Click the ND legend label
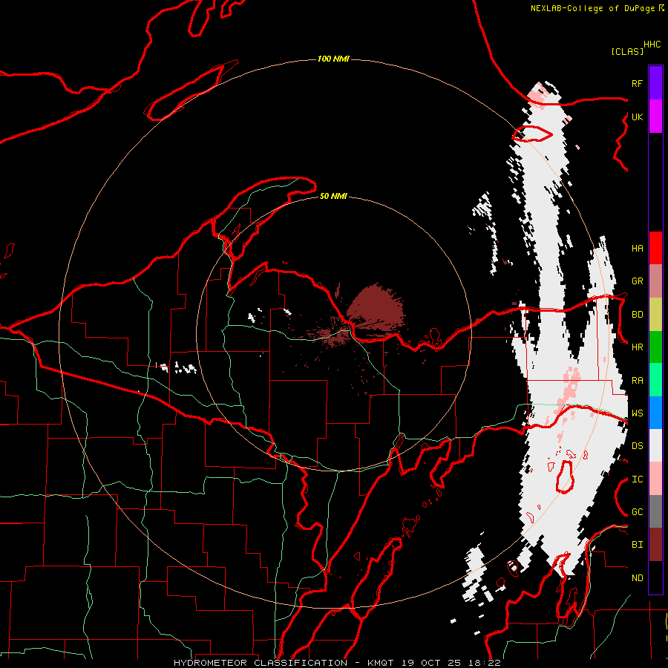Screen dimensions: 668x668 pos(637,578)
